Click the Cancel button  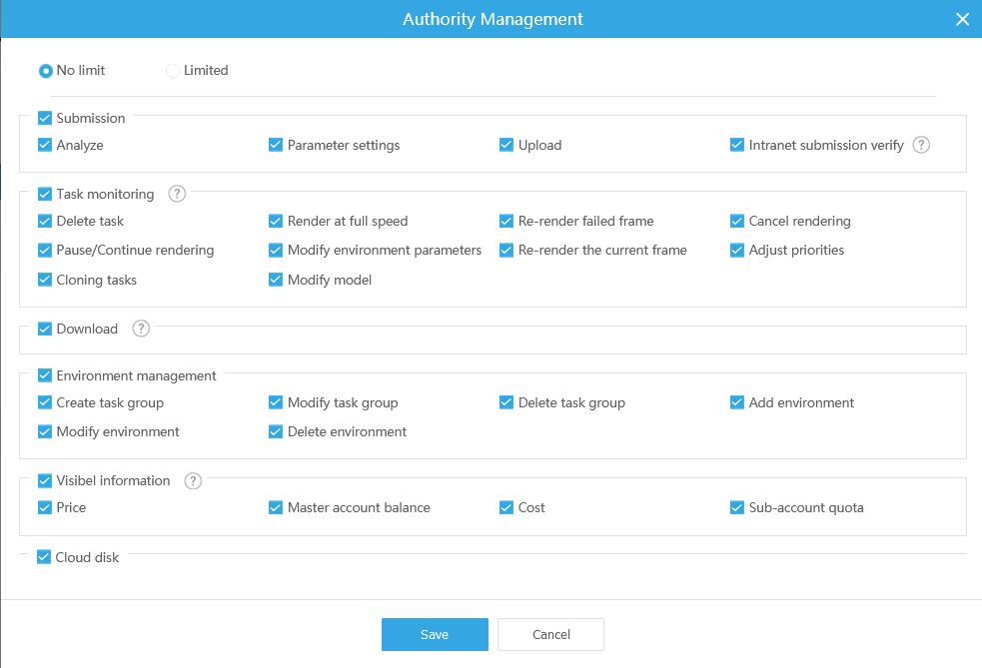tap(550, 634)
